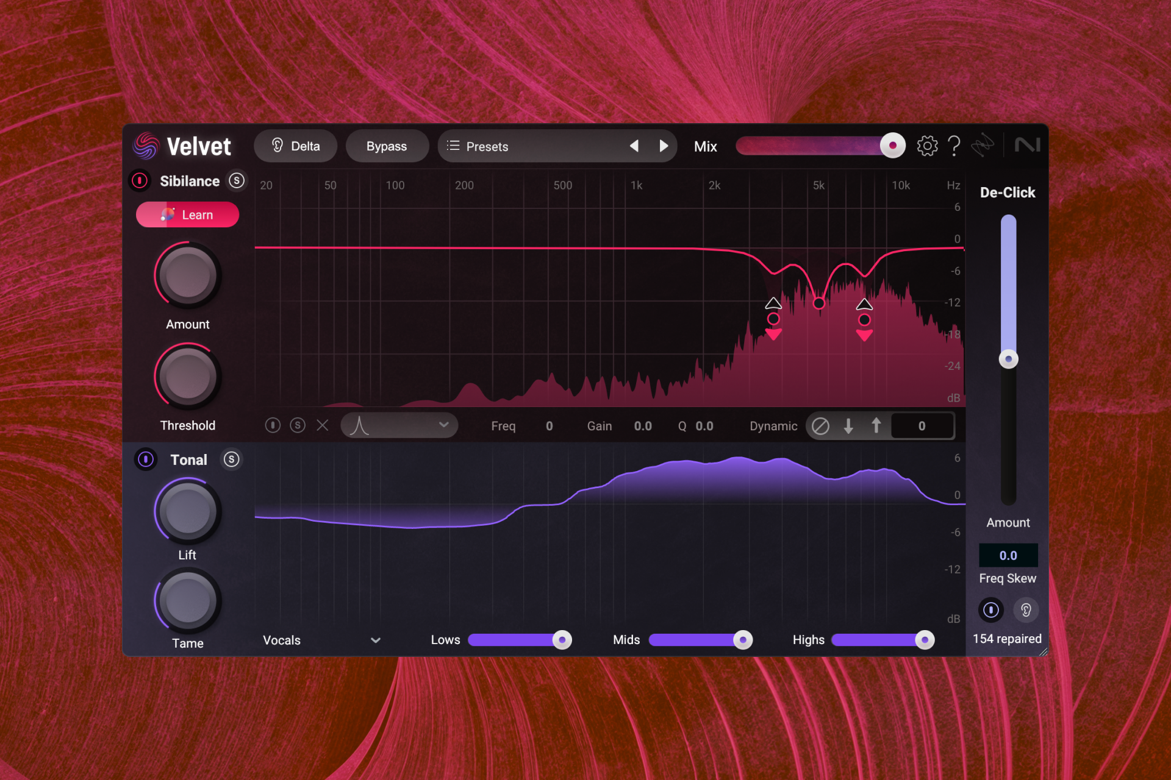Disable dynamic mode with slash-circle icon
This screenshot has width=1171, height=780.
tap(821, 426)
